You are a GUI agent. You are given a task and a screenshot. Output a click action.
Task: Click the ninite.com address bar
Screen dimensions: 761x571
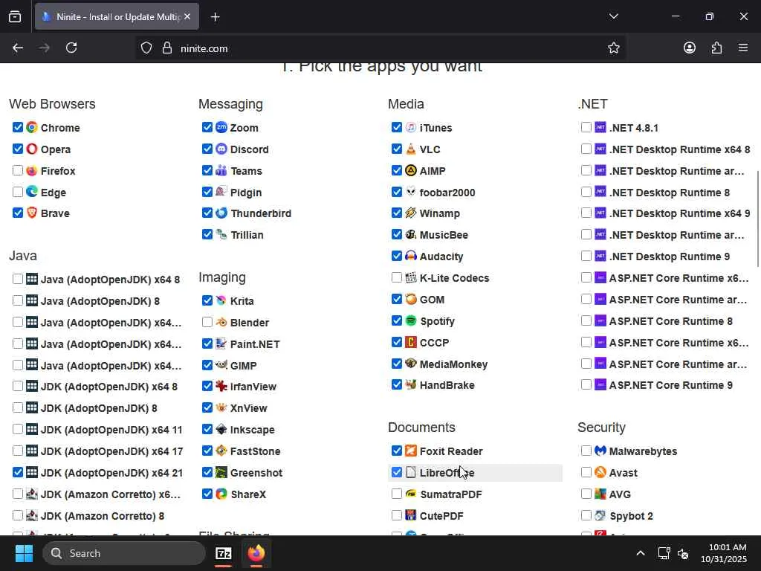click(x=380, y=48)
